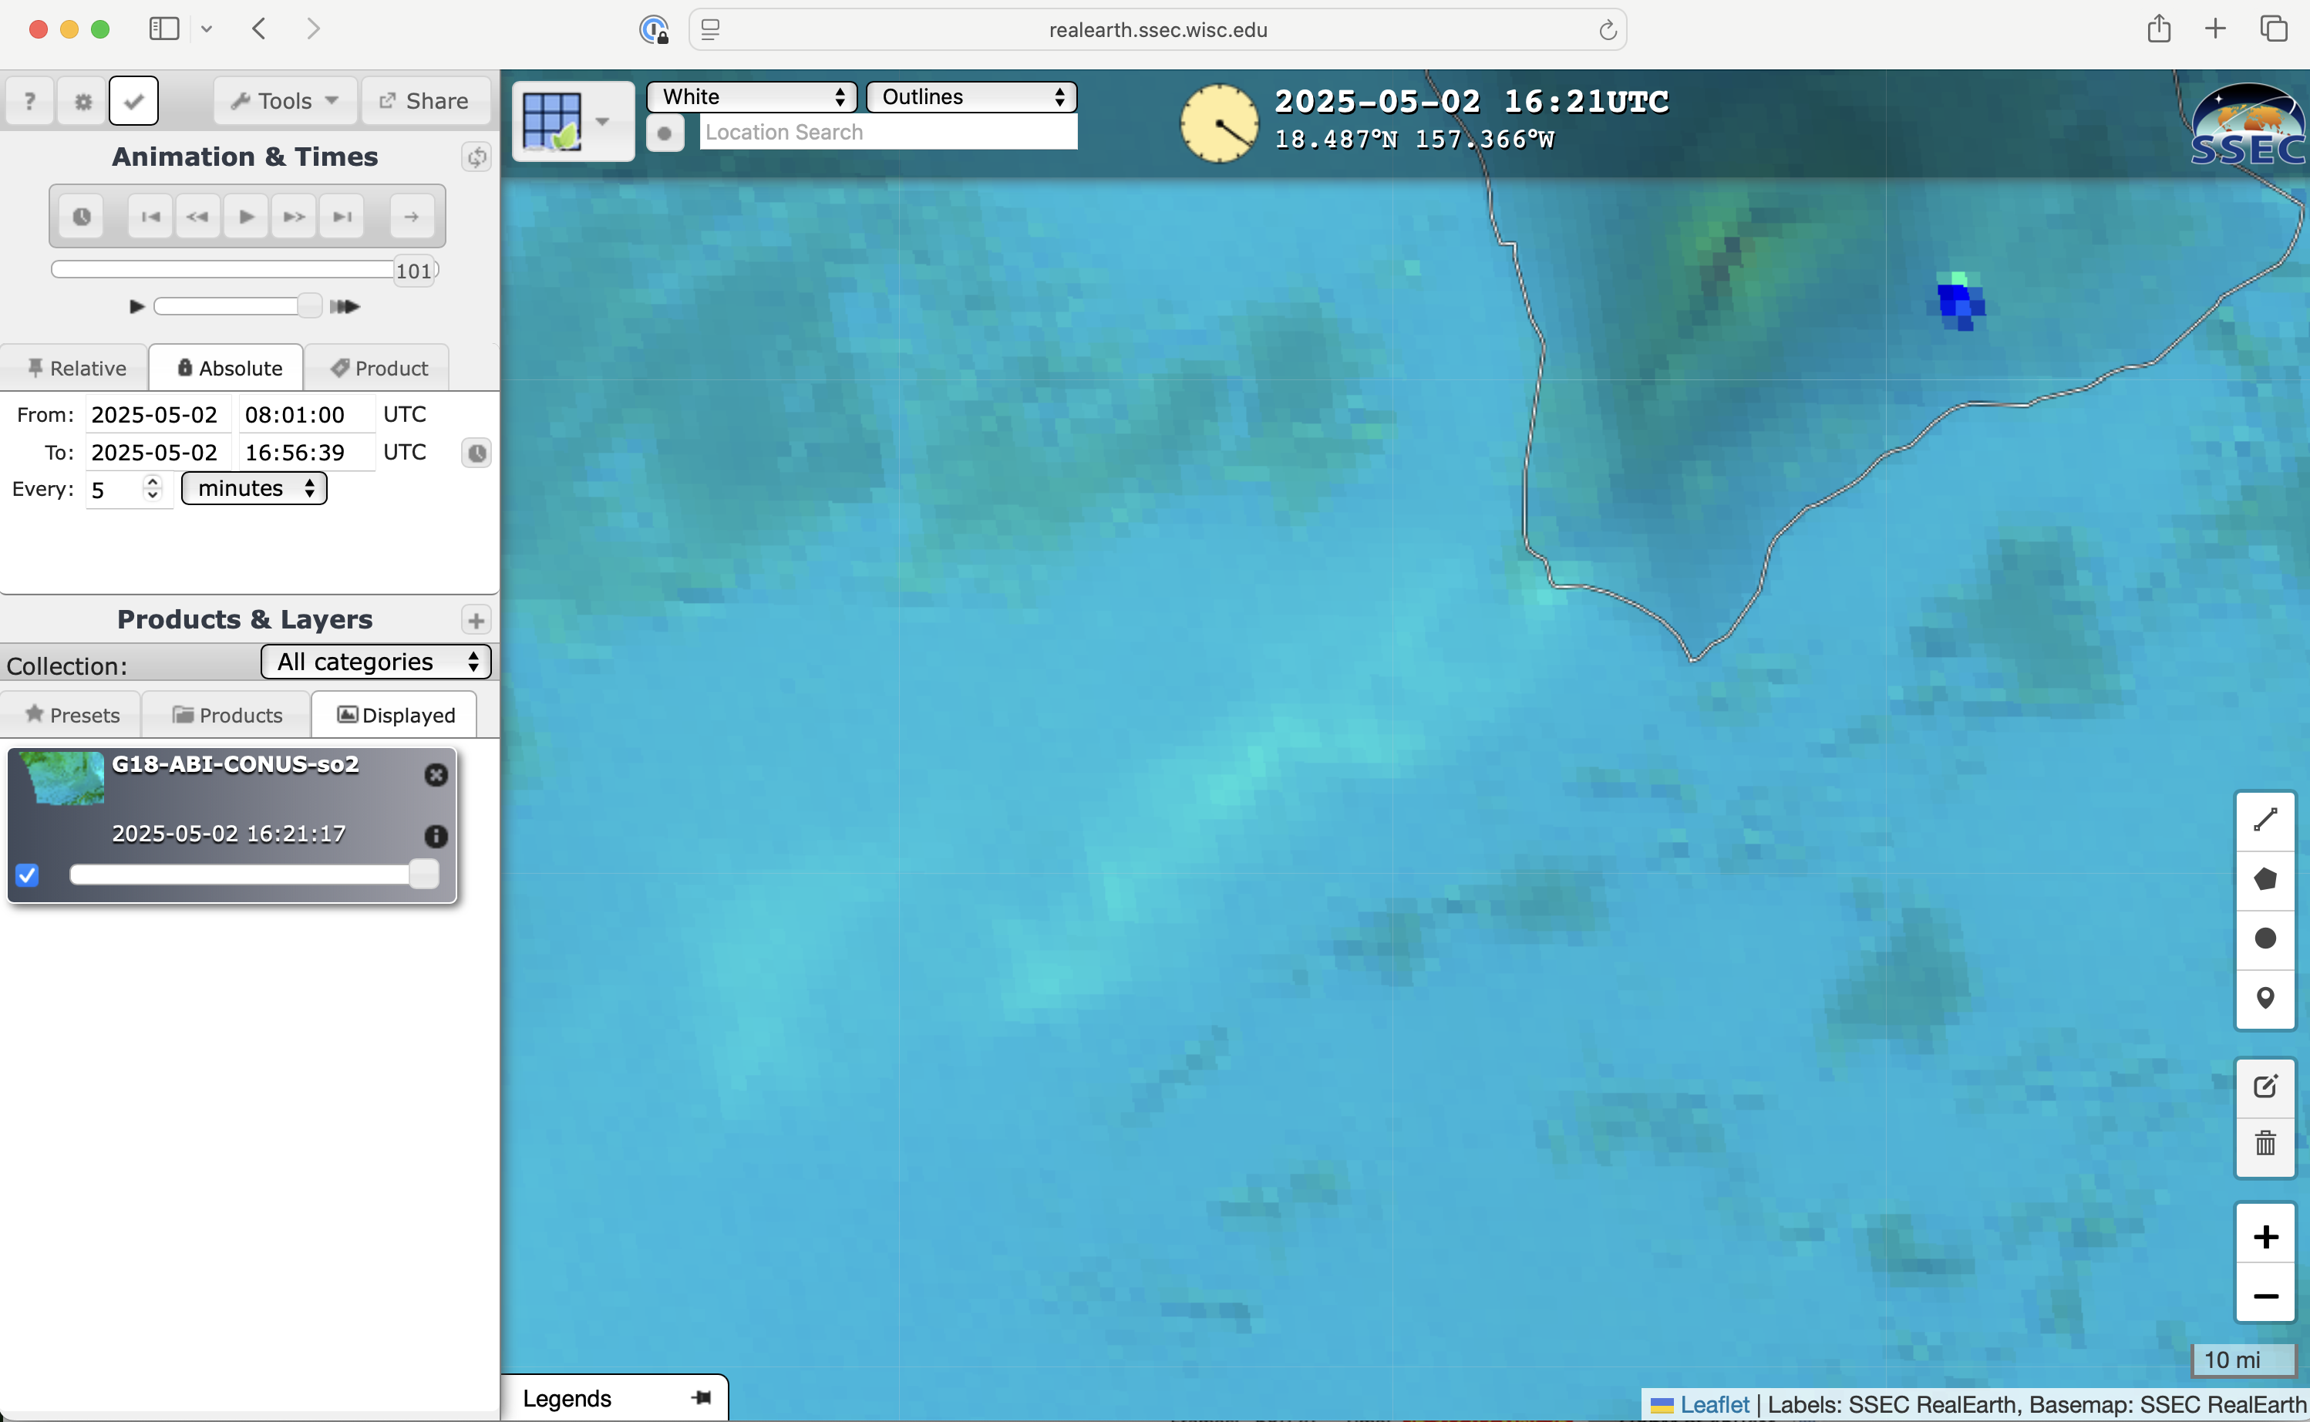Click the From date field 2025-05-02
The width and height of the screenshot is (2310, 1422).
pos(158,415)
